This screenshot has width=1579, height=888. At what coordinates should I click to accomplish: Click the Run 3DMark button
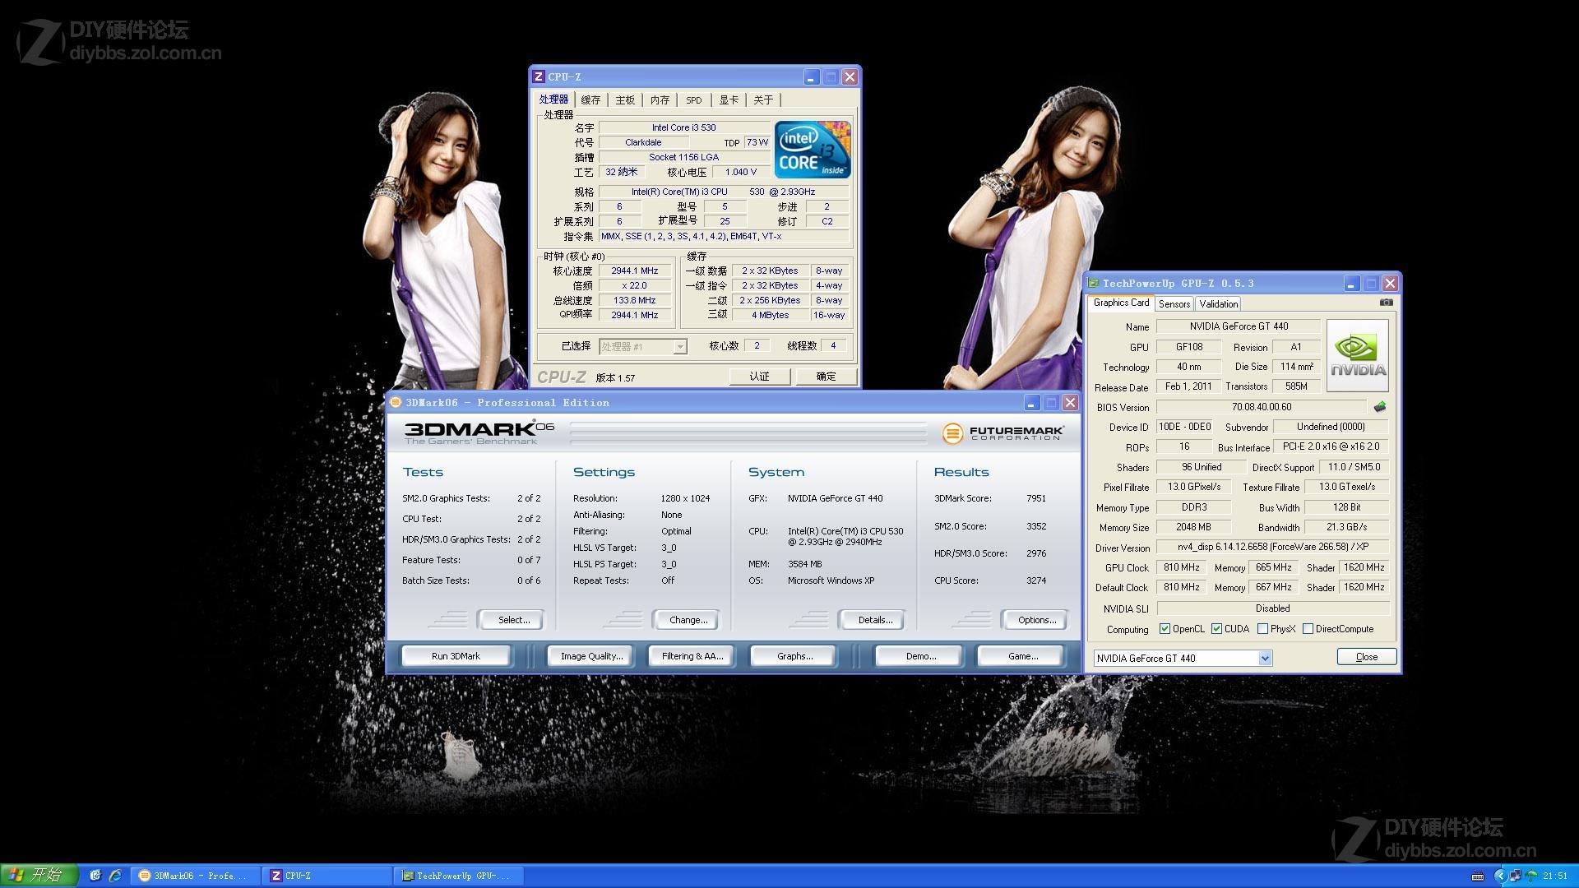[456, 656]
